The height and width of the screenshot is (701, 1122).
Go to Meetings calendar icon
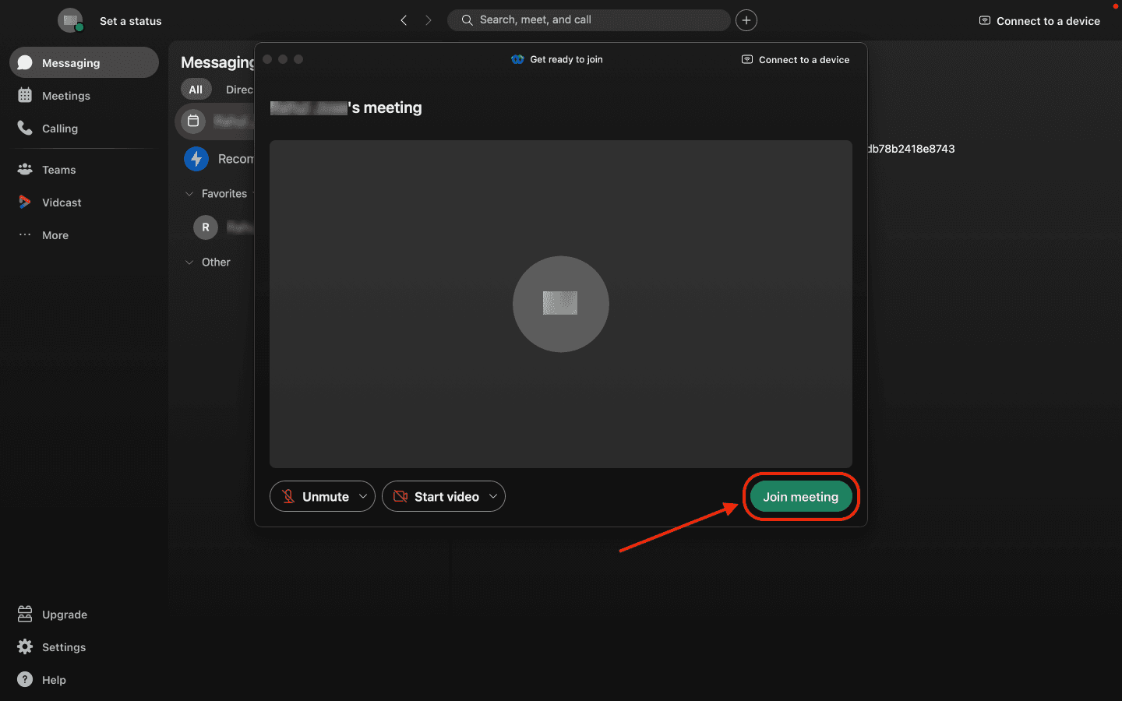pyautogui.click(x=25, y=96)
